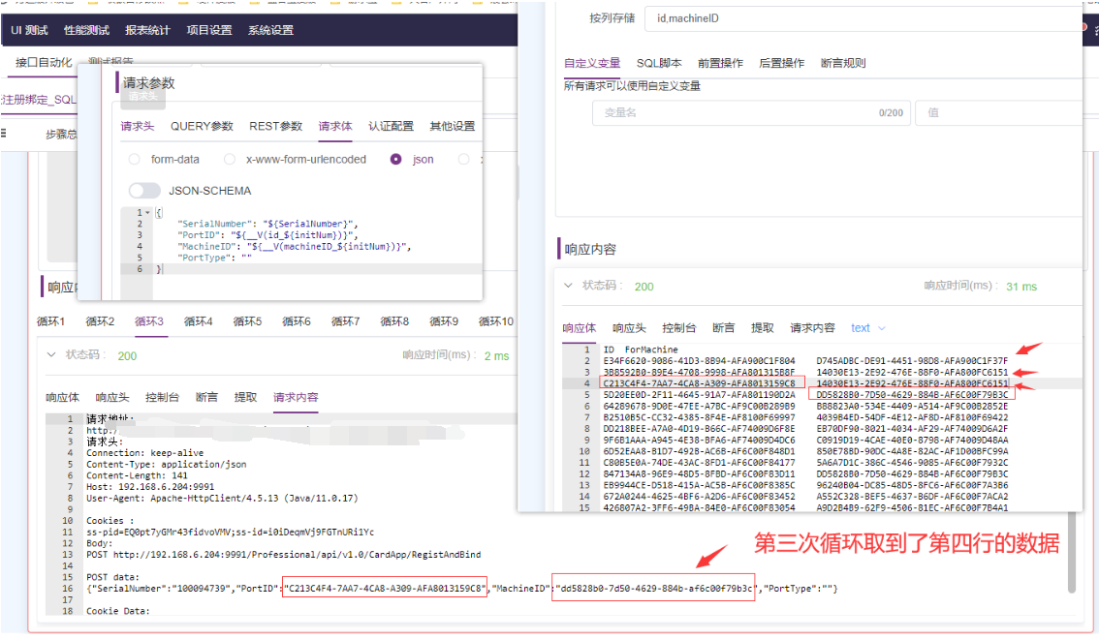This screenshot has width=1099, height=640.
Task: Switch to the REST参数 tab
Action: click(275, 128)
